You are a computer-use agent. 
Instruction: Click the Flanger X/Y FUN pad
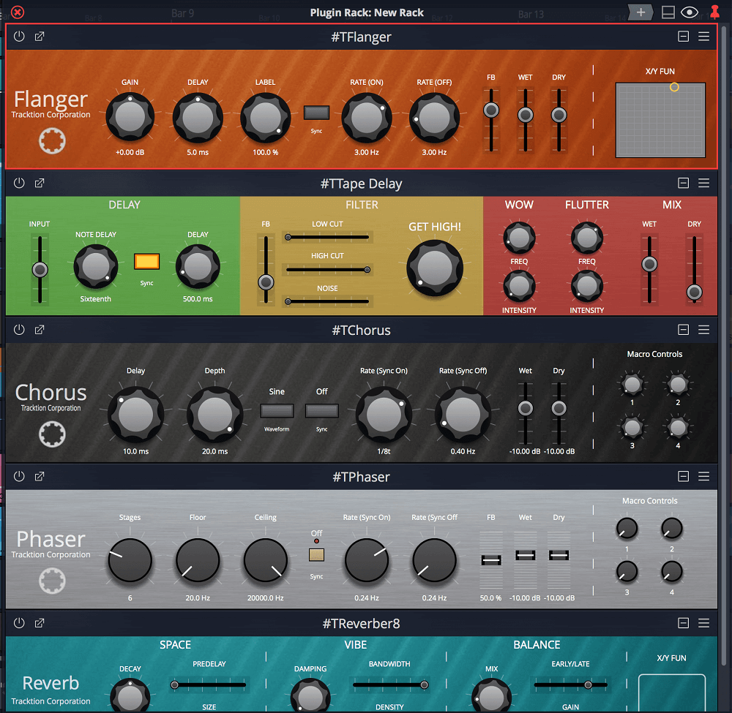[x=660, y=121]
